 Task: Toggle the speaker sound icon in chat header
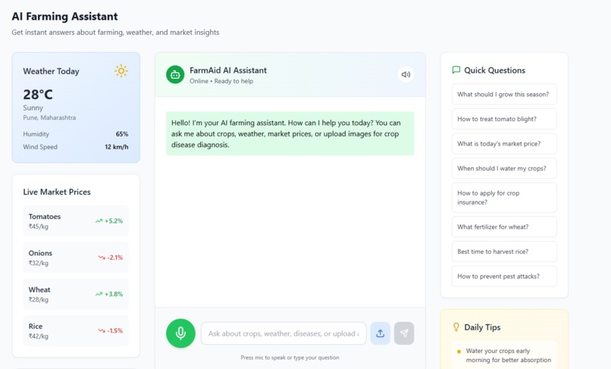click(x=406, y=74)
